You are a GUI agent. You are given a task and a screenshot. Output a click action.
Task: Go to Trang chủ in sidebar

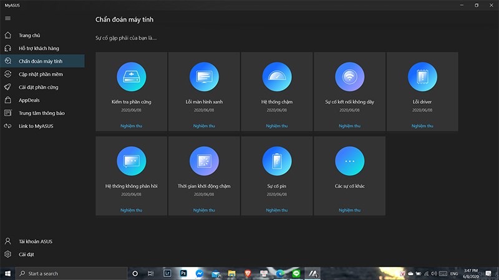click(x=30, y=35)
